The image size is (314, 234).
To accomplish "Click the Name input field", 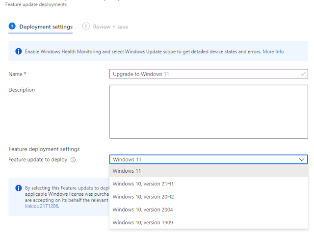I will point(209,74).
